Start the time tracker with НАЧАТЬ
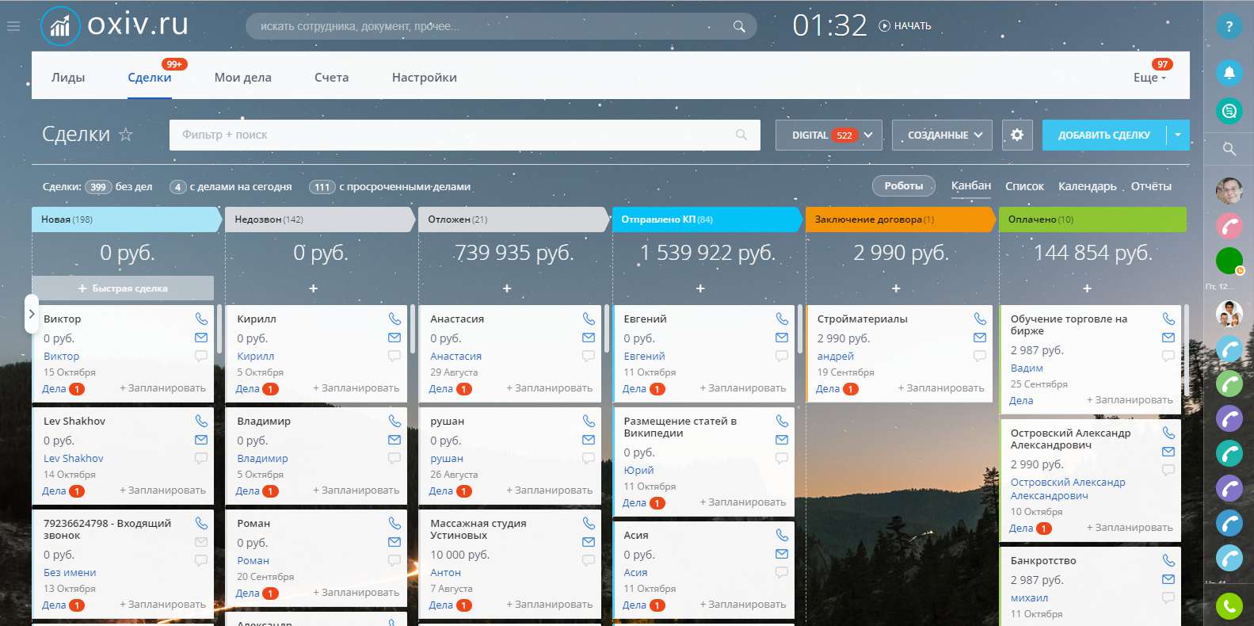1254x626 pixels. 905,26
